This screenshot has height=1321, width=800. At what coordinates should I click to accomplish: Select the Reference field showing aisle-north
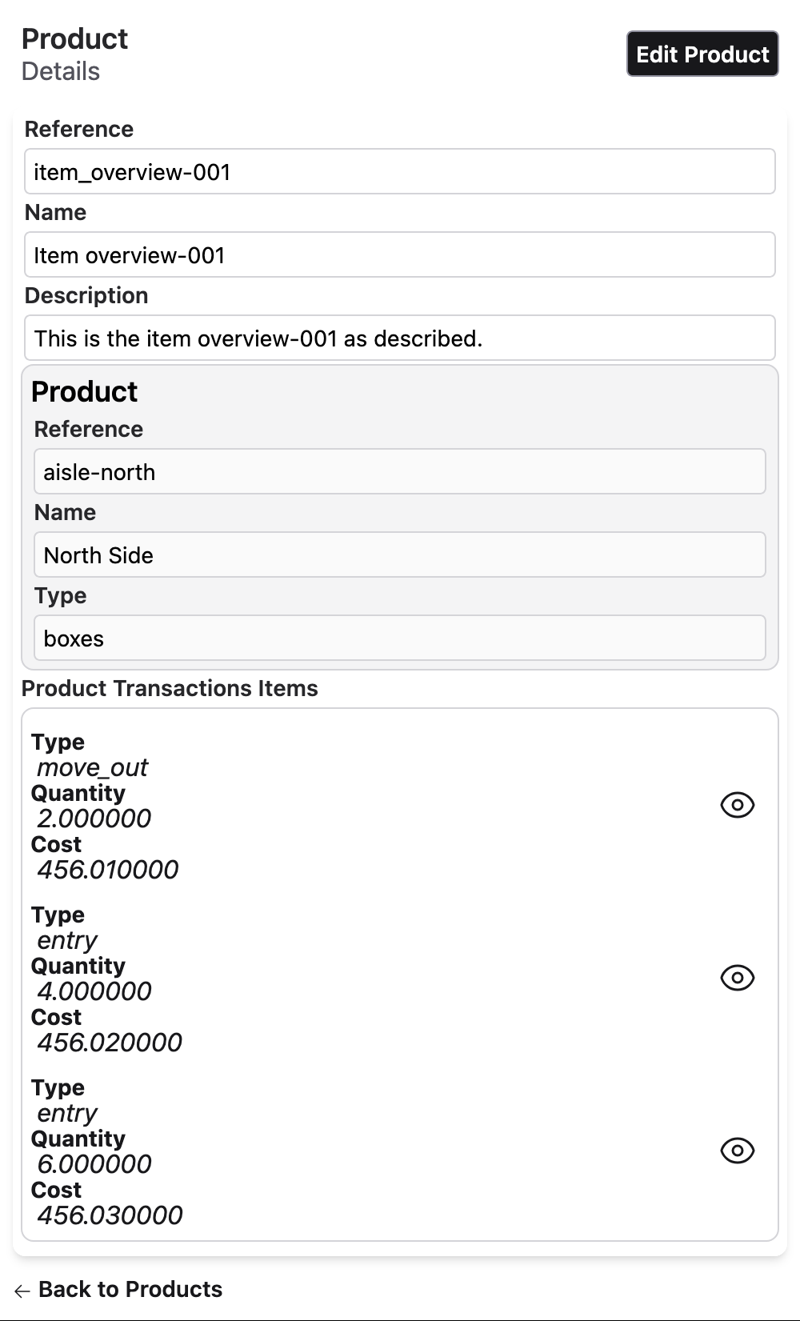[400, 471]
